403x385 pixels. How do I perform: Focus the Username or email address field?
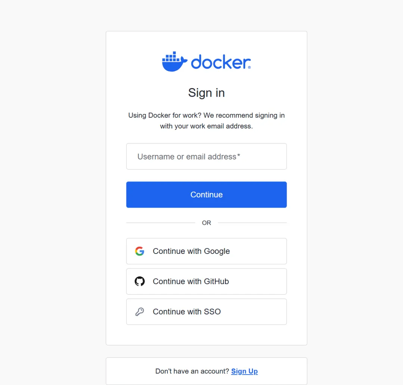[206, 156]
